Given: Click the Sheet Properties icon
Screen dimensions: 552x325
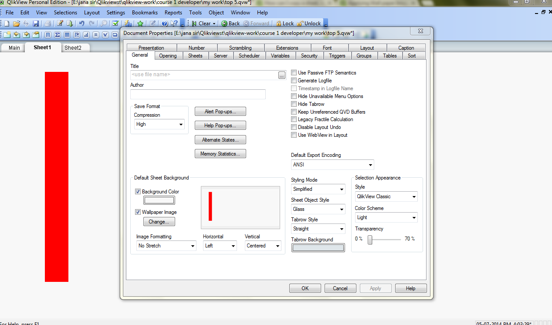Looking at the screenshot, I should click(36, 35).
